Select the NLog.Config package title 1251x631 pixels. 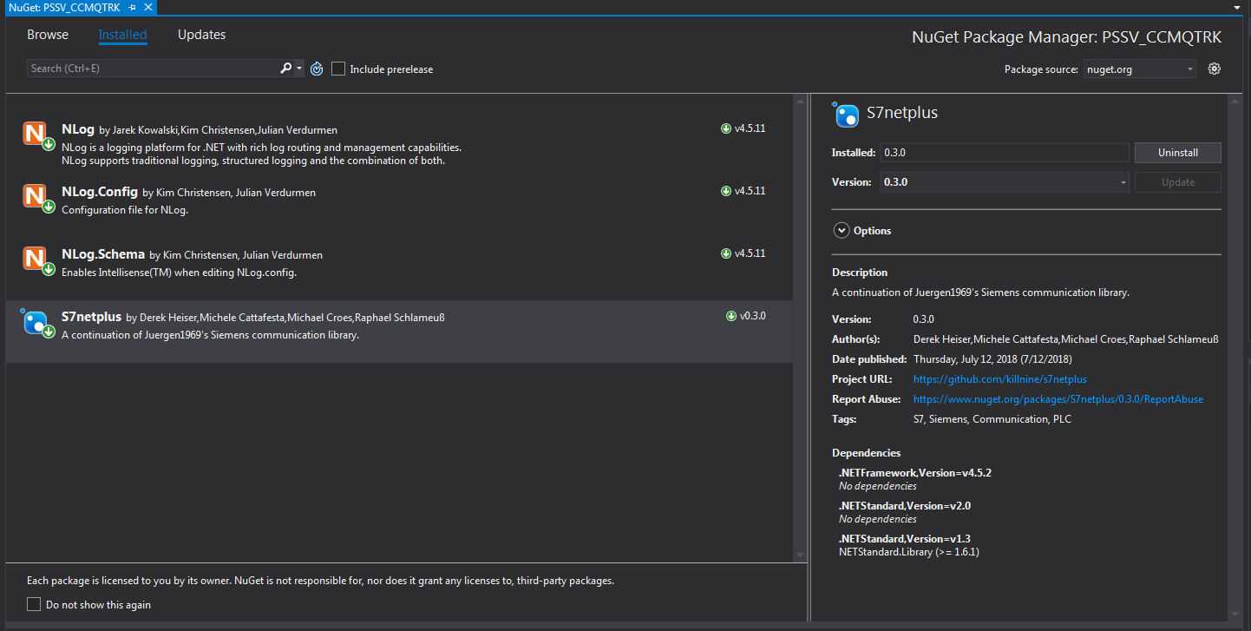[x=100, y=191]
